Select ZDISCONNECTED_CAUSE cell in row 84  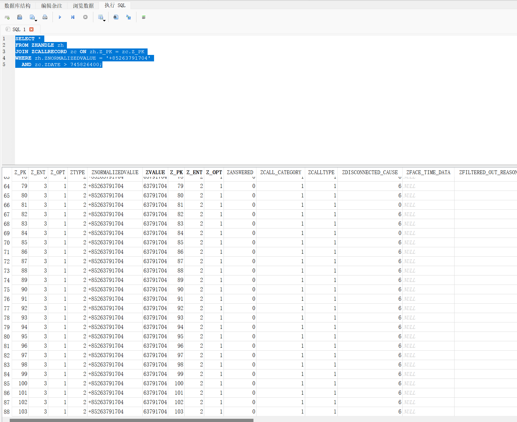370,374
